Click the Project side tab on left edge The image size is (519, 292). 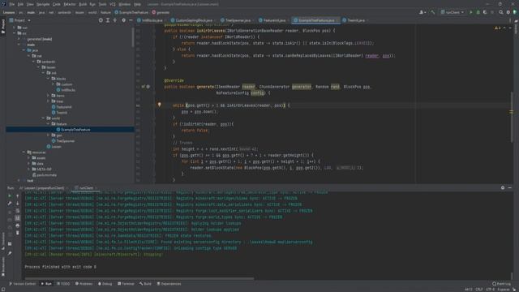[3, 27]
